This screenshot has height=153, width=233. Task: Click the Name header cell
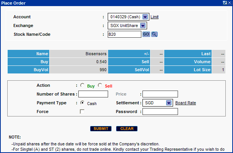[28, 54]
